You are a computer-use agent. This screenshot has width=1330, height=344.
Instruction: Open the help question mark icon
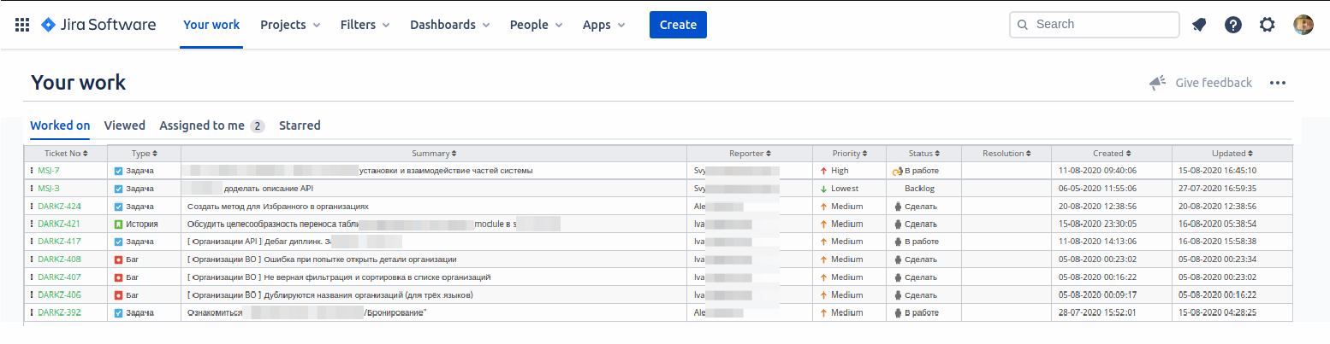pyautogui.click(x=1233, y=25)
